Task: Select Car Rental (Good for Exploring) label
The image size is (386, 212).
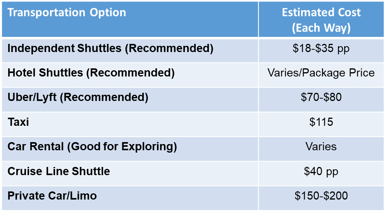Action: coord(92,146)
